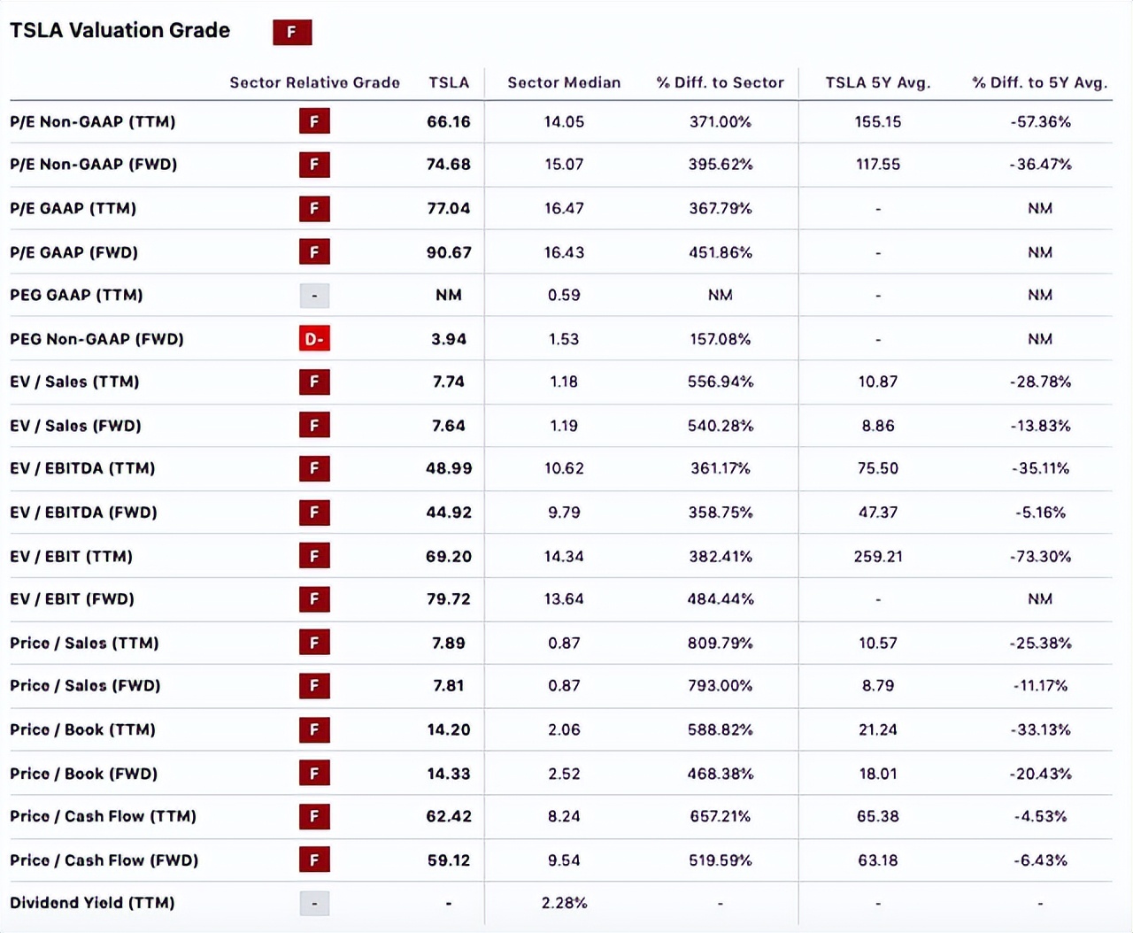Click the % Diff. to Sector column header
This screenshot has width=1133, height=933.
(720, 82)
